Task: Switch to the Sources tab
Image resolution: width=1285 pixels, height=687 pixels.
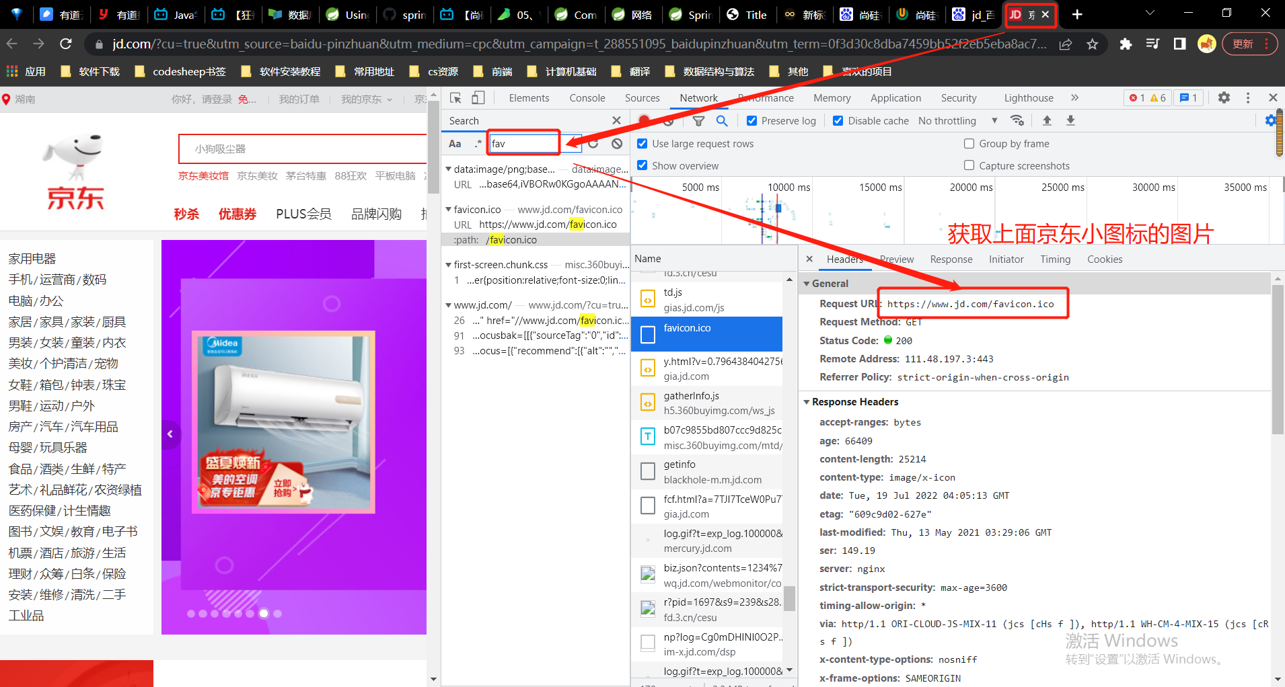Action: click(x=642, y=98)
